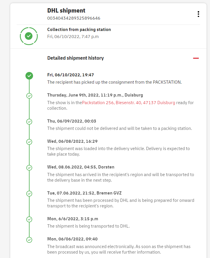Click the Tue, 07.06.2022 Bremen GVZ timestamp
This screenshot has width=210, height=258.
pos(84,193)
